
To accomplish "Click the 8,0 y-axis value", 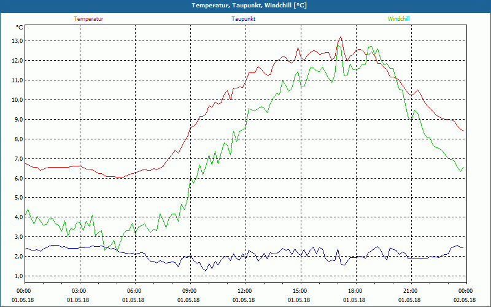I will [19, 139].
